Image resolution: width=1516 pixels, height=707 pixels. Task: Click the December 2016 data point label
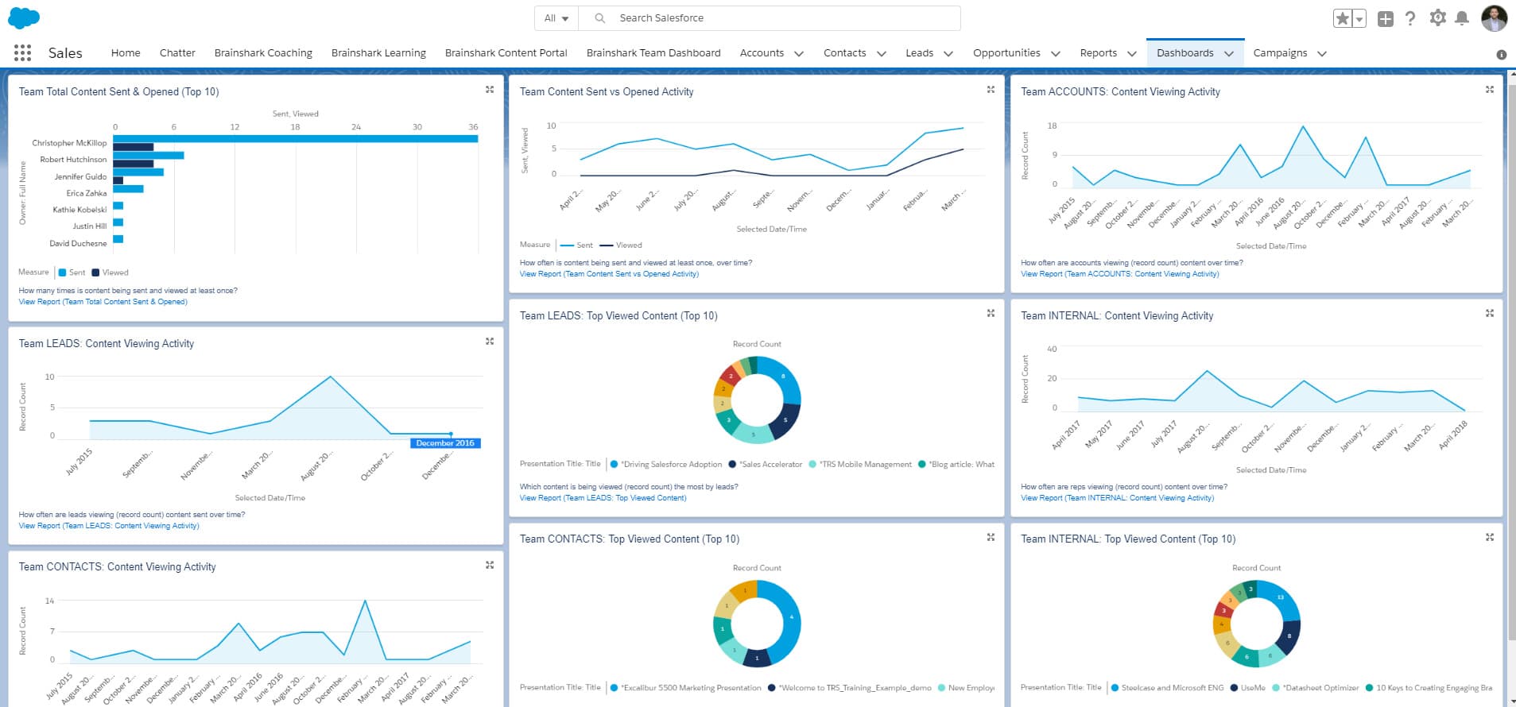(x=445, y=443)
